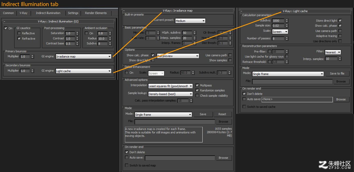Image resolution: width=354 pixels, height=172 pixels.
Task: Click the Reset button
Action: tap(222, 114)
